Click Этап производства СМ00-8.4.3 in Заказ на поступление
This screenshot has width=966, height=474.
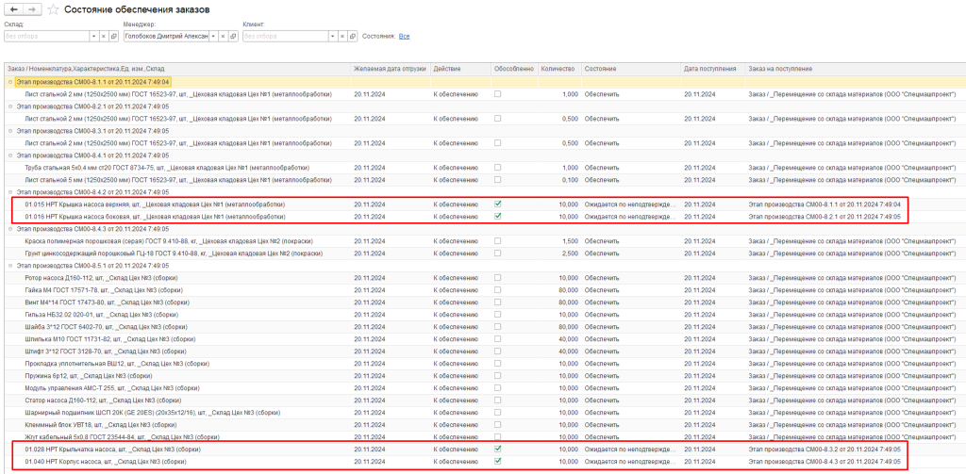(x=824, y=461)
